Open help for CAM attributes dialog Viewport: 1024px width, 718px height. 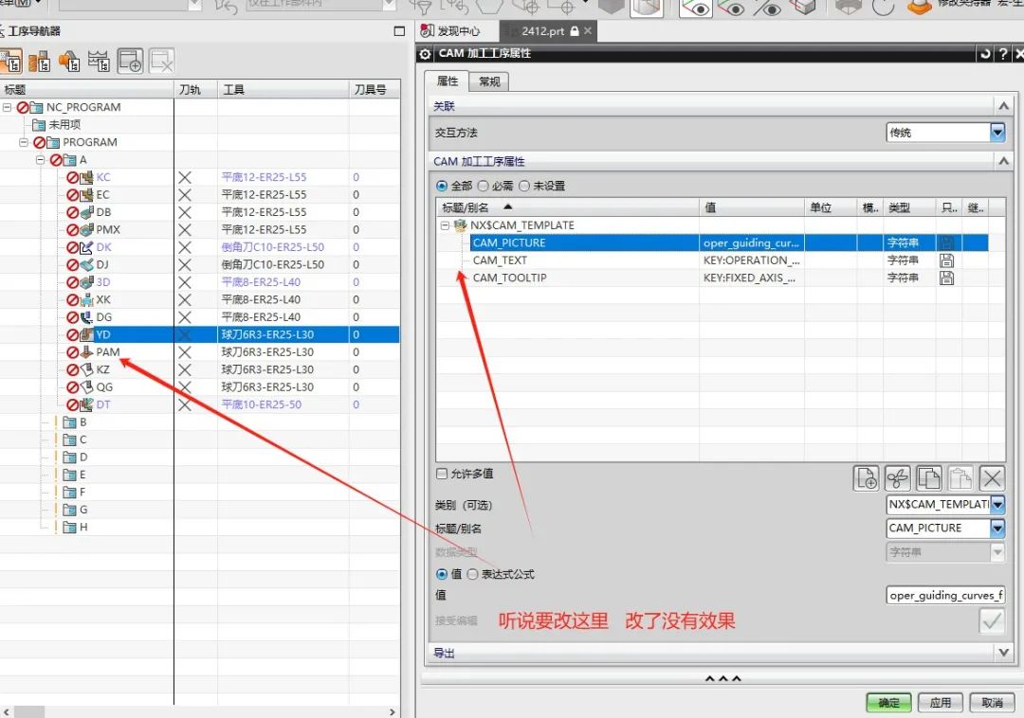1003,53
